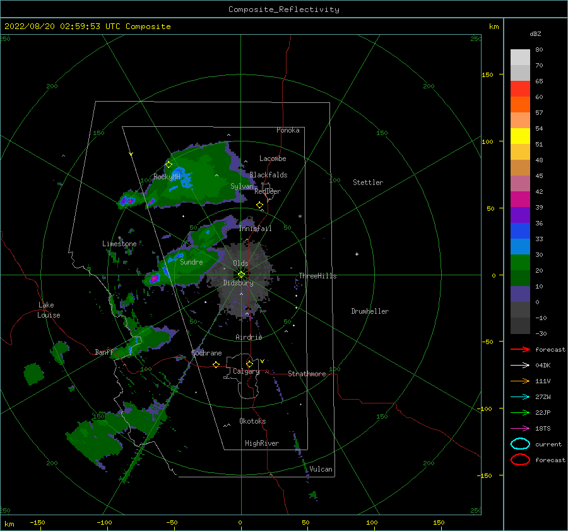
Task: Click the yellow diamond marker above Calgary label
Action: point(249,364)
